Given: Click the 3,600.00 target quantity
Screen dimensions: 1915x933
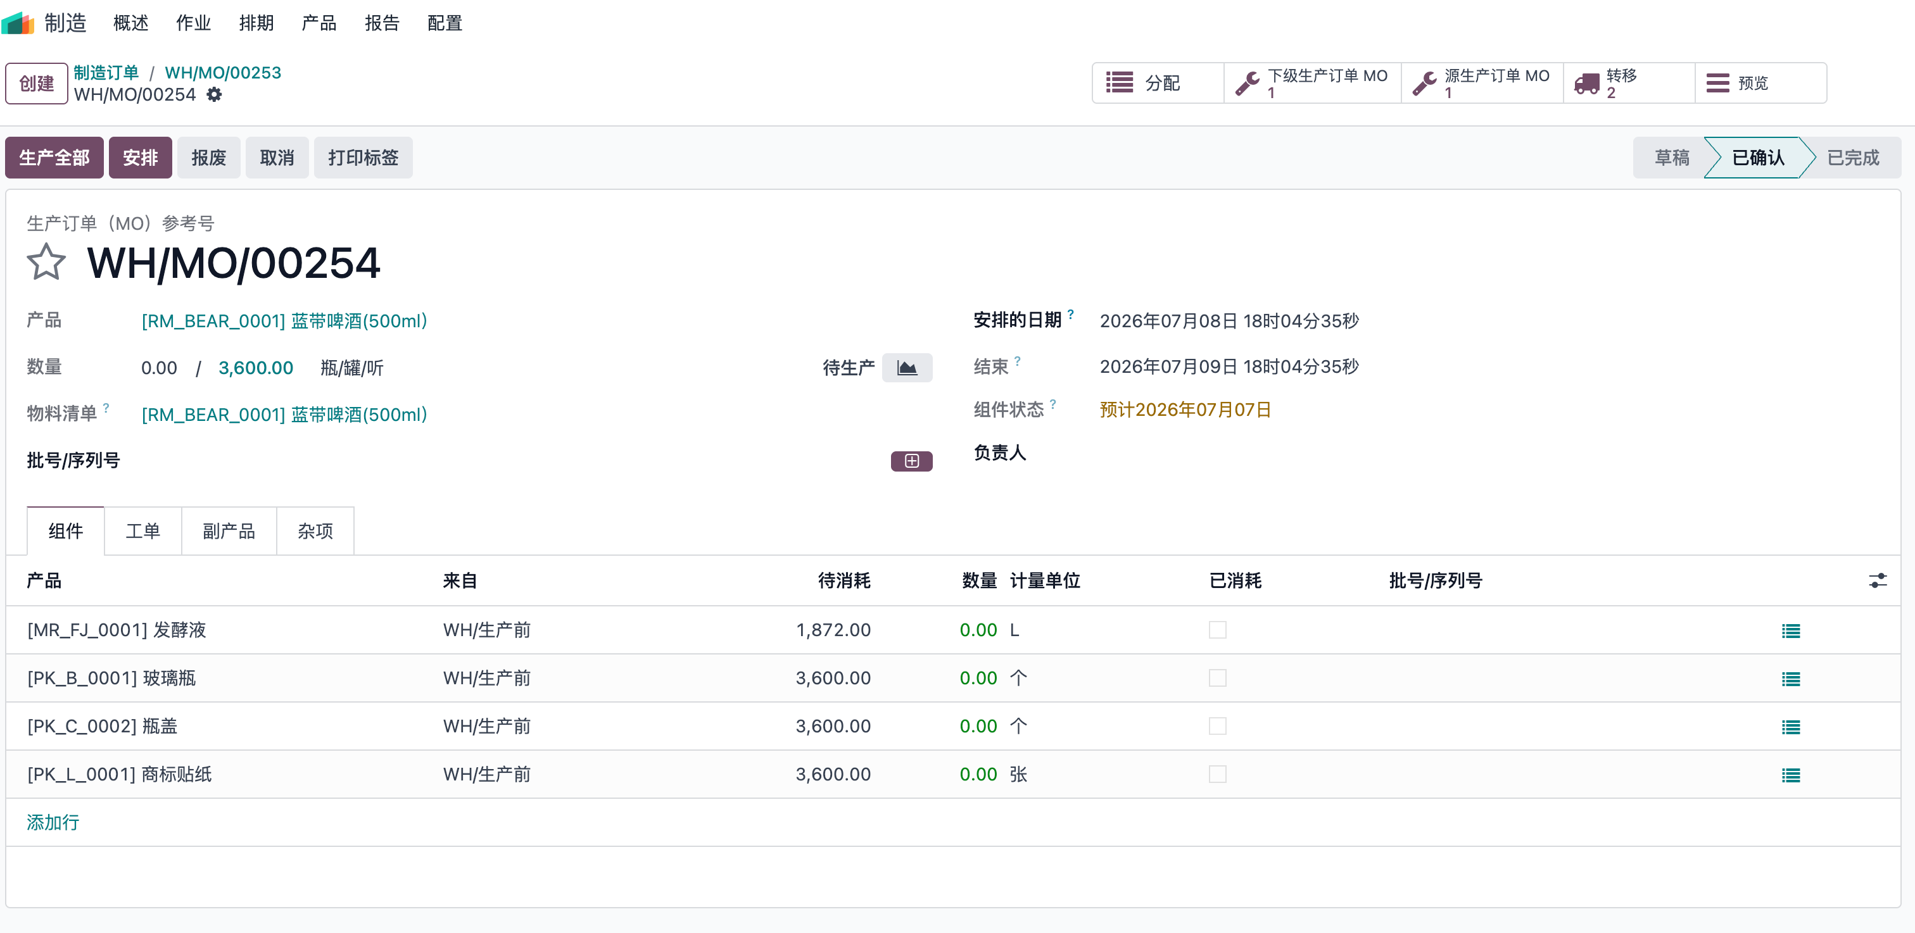Looking at the screenshot, I should [256, 368].
